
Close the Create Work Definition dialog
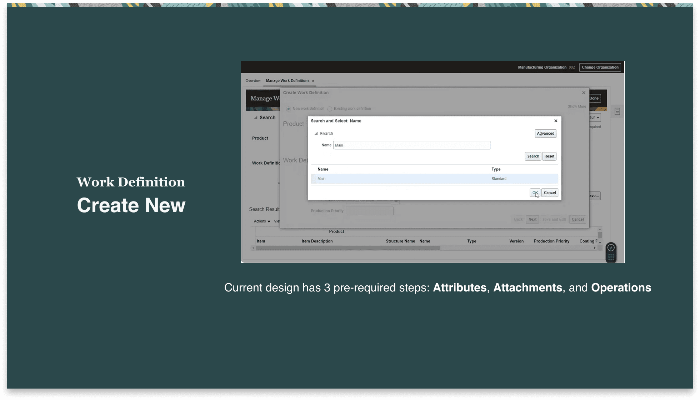point(584,92)
